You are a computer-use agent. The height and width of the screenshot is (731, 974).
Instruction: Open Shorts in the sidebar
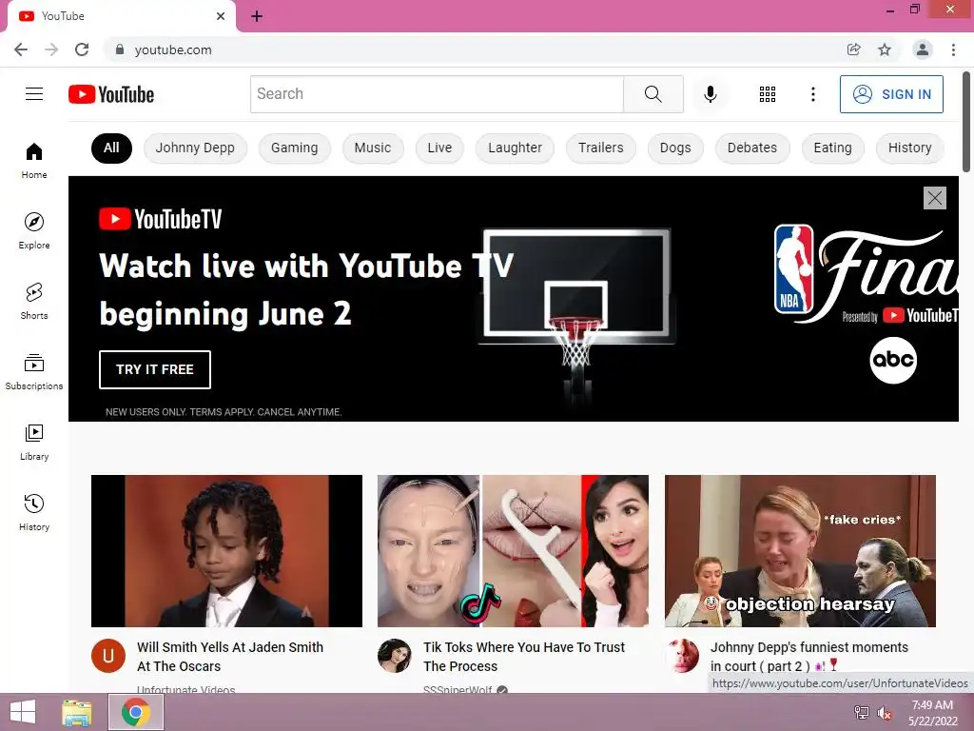point(34,301)
